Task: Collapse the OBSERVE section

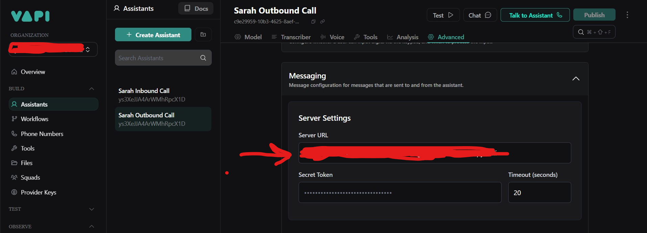Action: click(x=91, y=226)
